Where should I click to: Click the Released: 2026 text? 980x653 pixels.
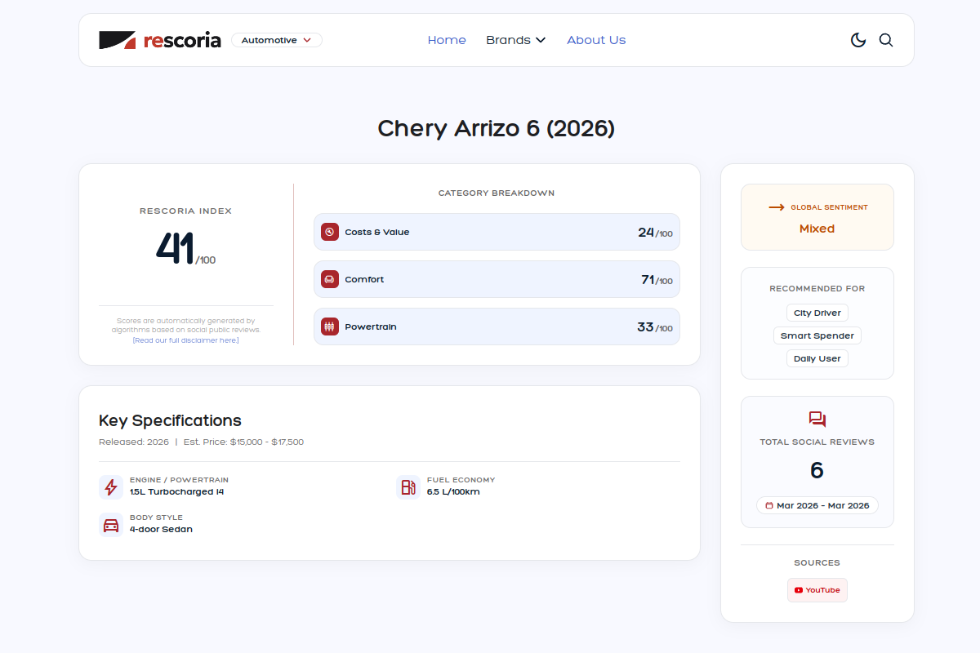134,442
